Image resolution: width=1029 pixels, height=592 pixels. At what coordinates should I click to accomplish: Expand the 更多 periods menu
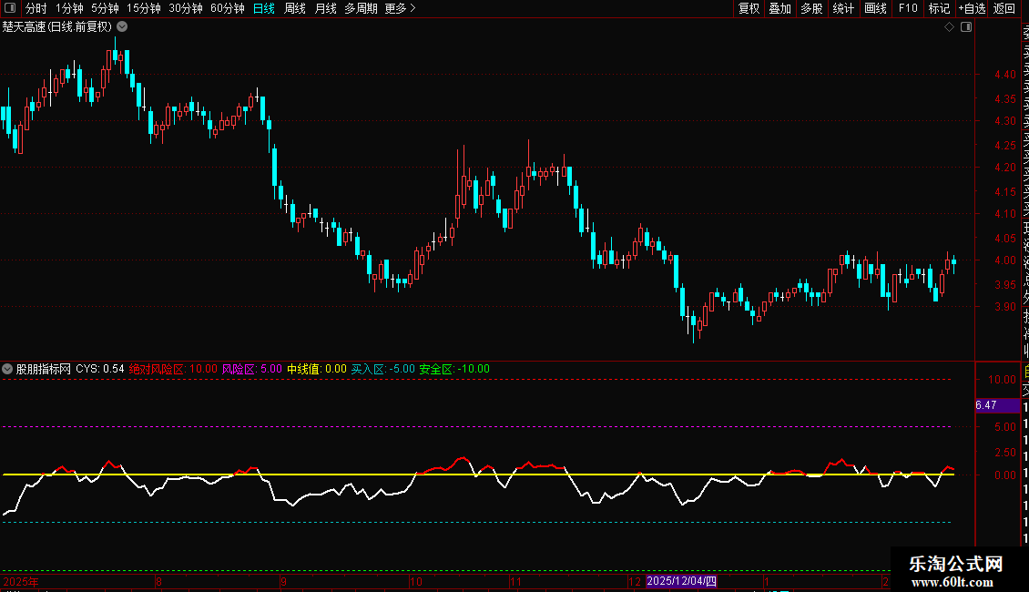[x=400, y=8]
